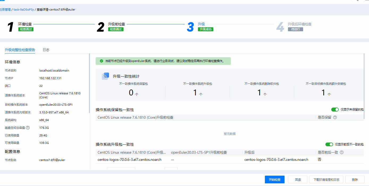This screenshot has height=186, width=369.
Task: Click total disk capacity 176.3G
Action: click(x=44, y=128)
